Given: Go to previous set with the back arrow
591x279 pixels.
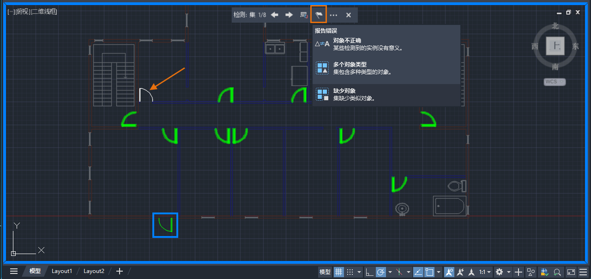Looking at the screenshot, I should [275, 14].
